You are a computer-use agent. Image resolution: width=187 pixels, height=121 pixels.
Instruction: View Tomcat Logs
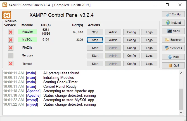pos(149,64)
